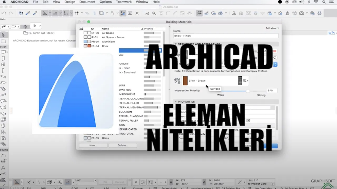Open dropdown arrow beside Suspend Groups lock
This screenshot has height=189, width=337.
[x=117, y=13]
